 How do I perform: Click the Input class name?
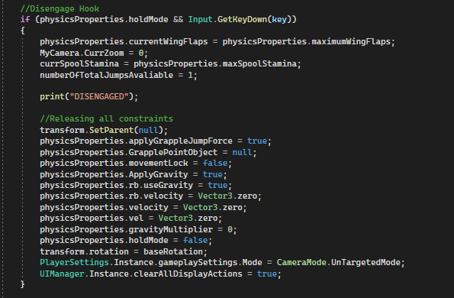click(x=201, y=19)
